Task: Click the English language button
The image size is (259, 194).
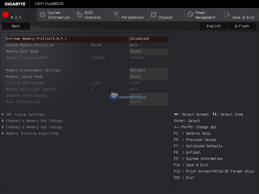Action: [x=213, y=26]
